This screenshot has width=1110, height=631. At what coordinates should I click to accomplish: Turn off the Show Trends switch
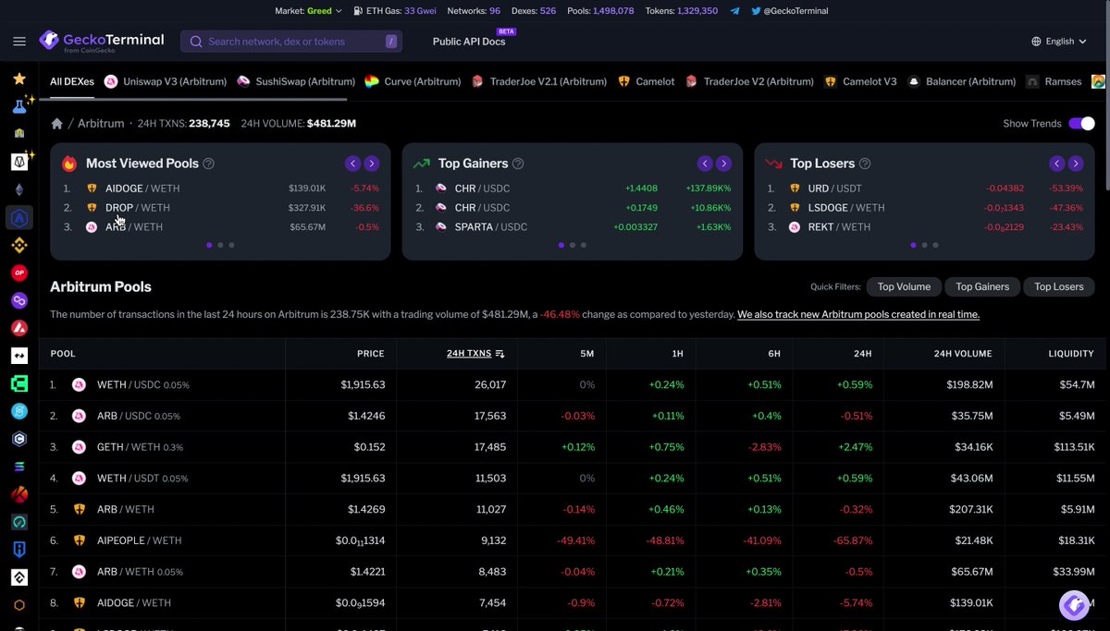click(1081, 124)
